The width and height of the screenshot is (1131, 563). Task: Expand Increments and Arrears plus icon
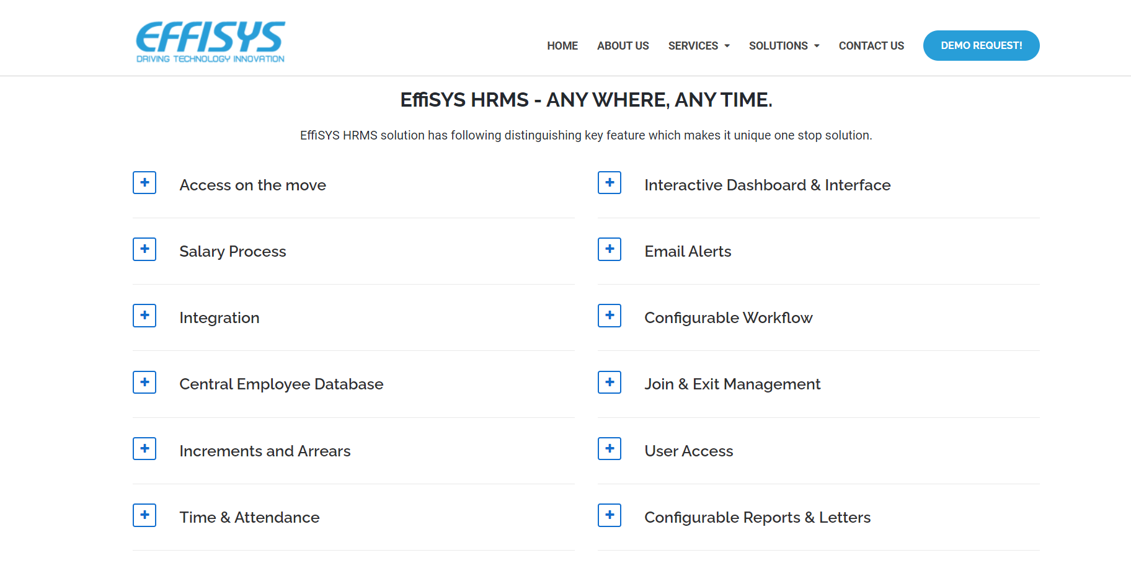[x=144, y=449]
